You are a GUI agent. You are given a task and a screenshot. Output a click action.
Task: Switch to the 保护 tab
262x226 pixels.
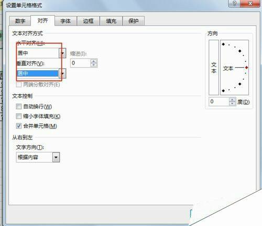pyautogui.click(x=134, y=21)
